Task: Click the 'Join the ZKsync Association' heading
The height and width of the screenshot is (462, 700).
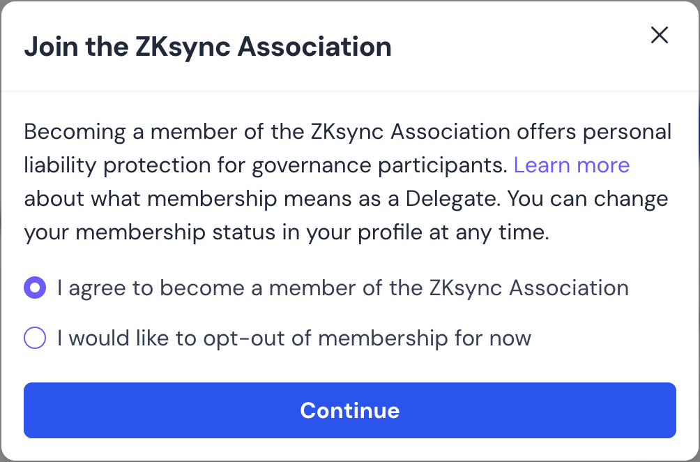Action: tap(208, 47)
